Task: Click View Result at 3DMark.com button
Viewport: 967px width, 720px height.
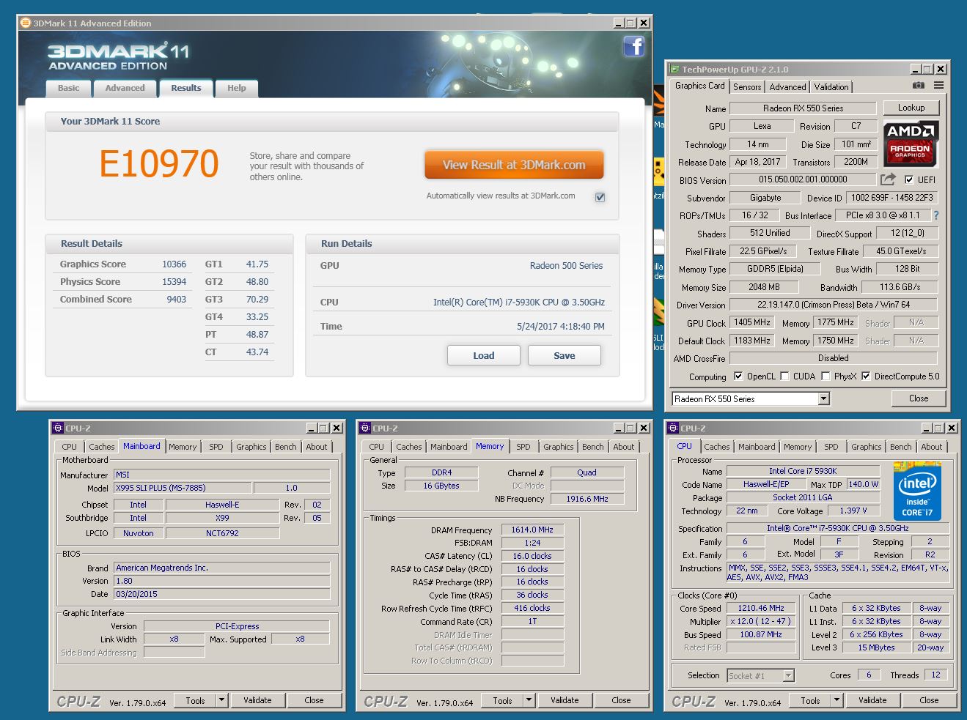Action: point(514,165)
